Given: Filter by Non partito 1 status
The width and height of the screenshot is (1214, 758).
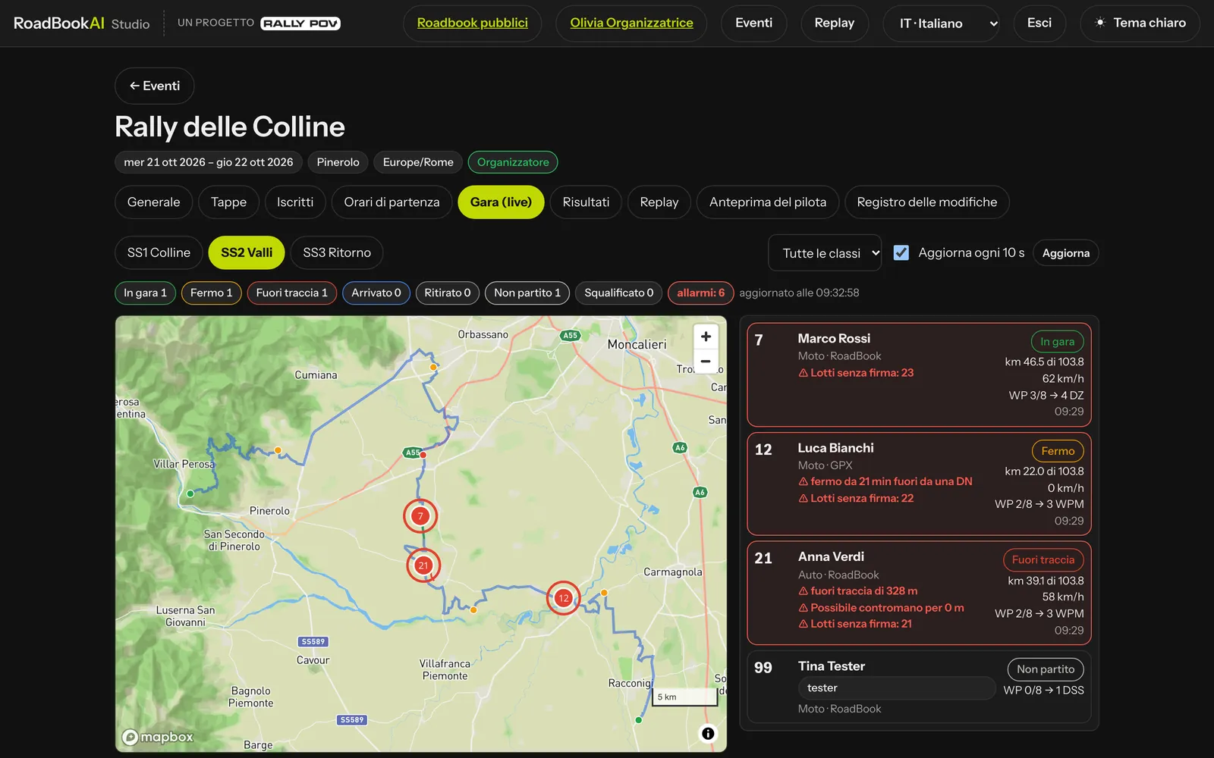Looking at the screenshot, I should pos(527,293).
